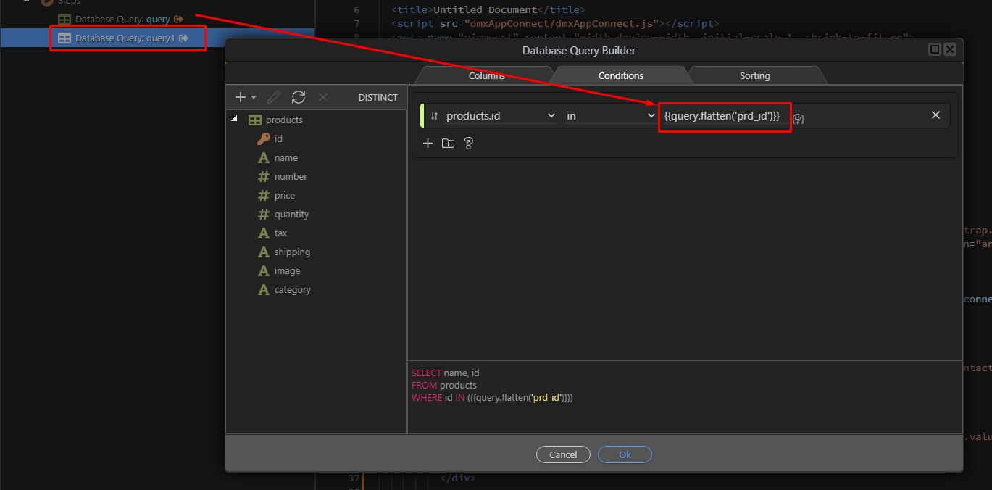Open the 'in' operator dropdown
The width and height of the screenshot is (992, 490).
[x=610, y=116]
